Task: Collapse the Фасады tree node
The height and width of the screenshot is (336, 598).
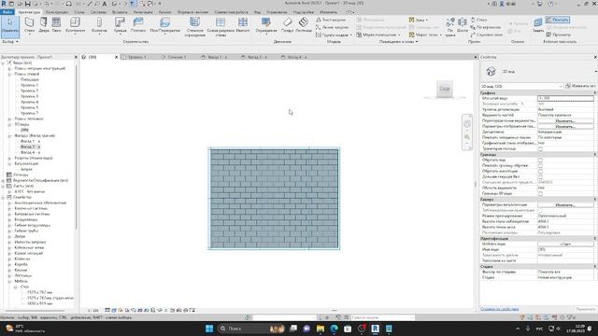Action: point(9,135)
